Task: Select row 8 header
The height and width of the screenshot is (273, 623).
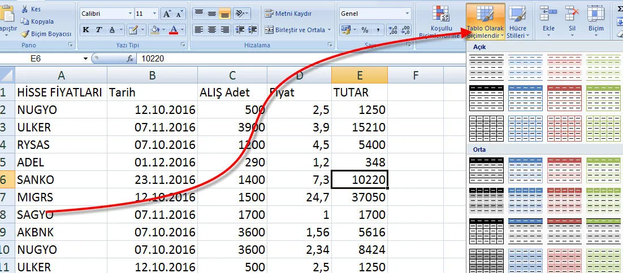Action: point(7,214)
